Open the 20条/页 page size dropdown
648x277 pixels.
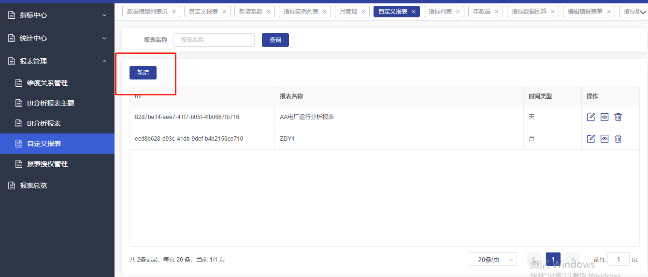[x=492, y=260]
